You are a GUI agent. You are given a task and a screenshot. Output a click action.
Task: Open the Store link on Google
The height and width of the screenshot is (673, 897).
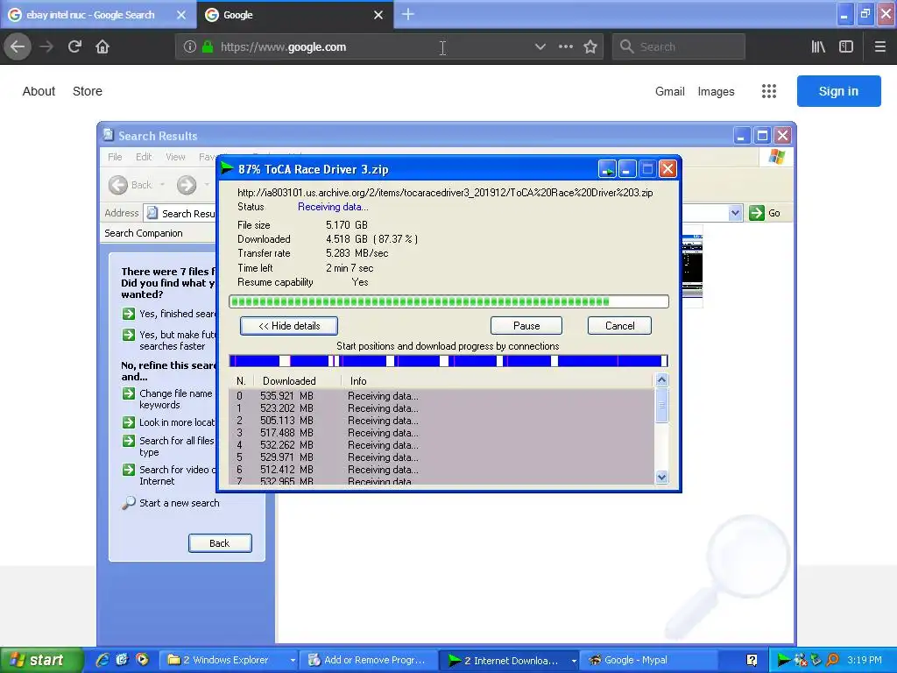88,91
